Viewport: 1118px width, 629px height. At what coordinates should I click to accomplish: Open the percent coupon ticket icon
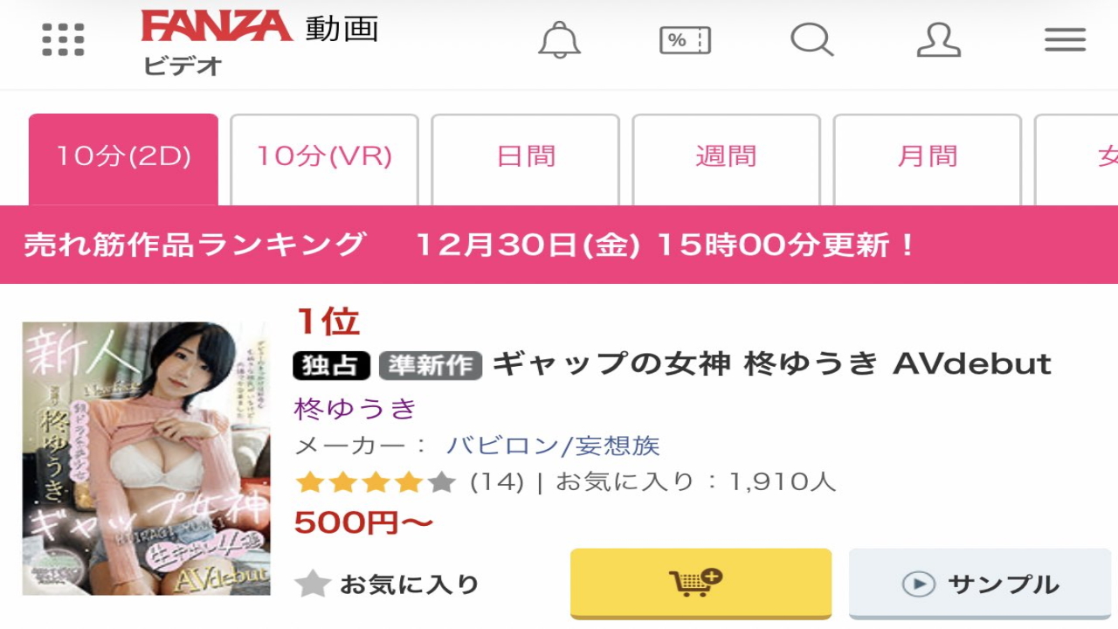coord(685,40)
